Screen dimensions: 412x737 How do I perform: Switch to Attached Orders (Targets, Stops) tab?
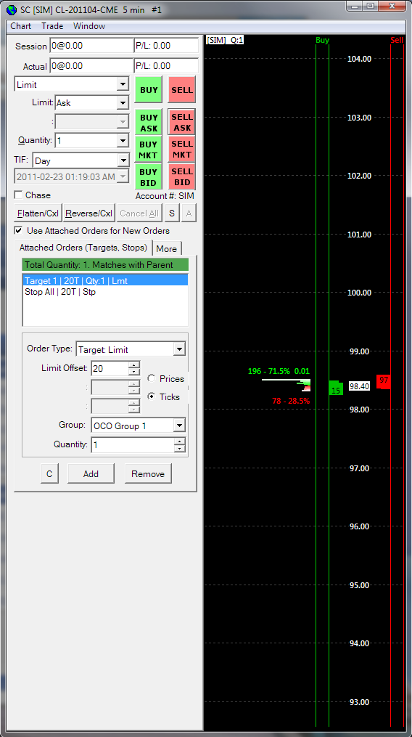pyautogui.click(x=83, y=247)
